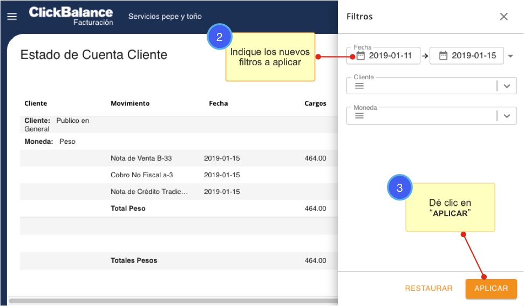Viewport: 524px width, 306px height.
Task: Edit the start date 2019-01-11 field
Action: 390,55
